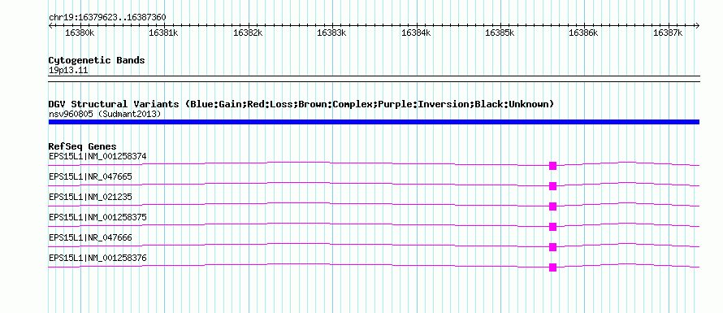
Task: Click the 16387k ruler label
Action: [x=668, y=33]
